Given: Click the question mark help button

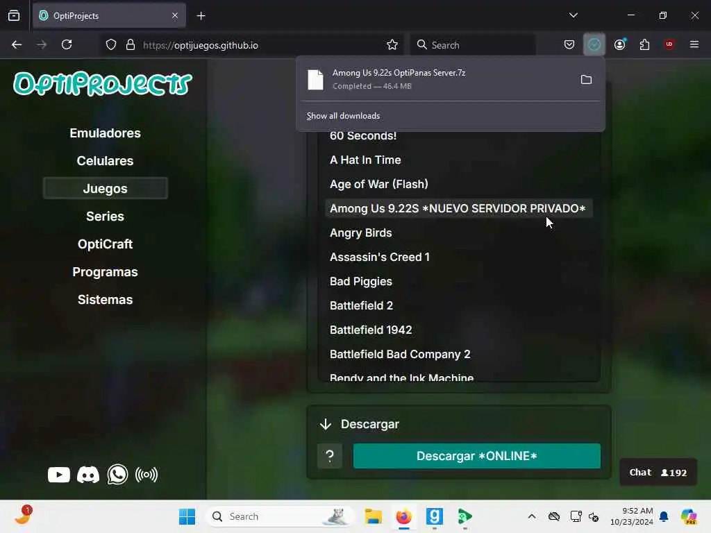Looking at the screenshot, I should coord(330,456).
